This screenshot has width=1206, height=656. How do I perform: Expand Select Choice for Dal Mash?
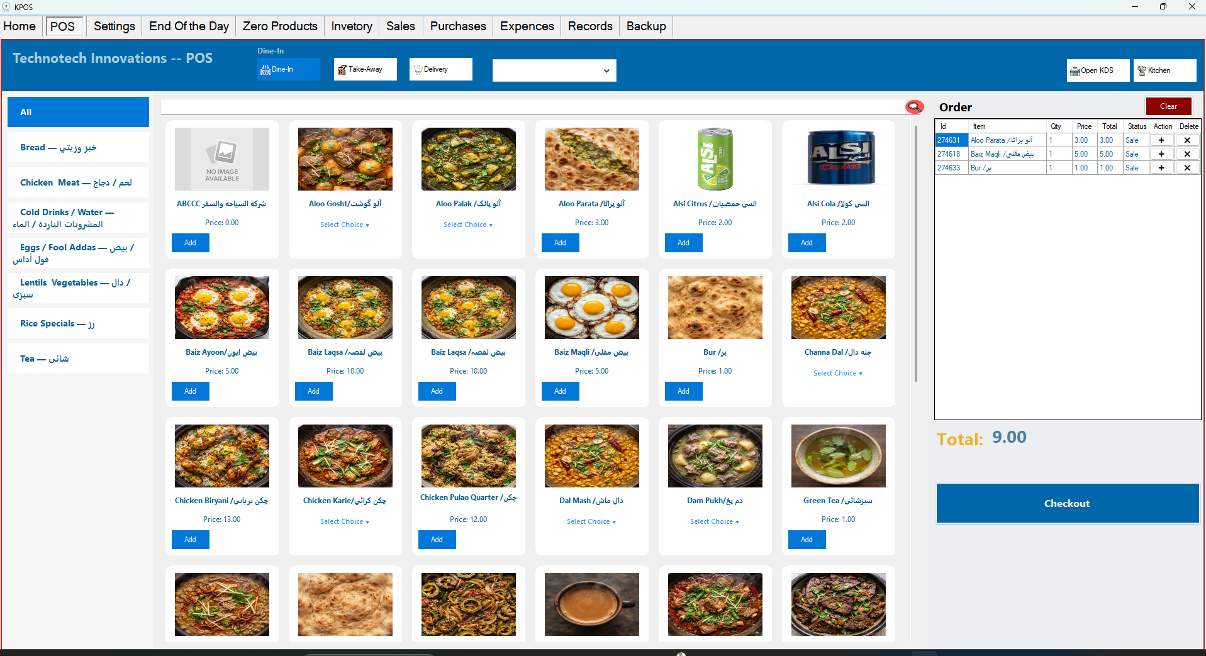(x=591, y=521)
